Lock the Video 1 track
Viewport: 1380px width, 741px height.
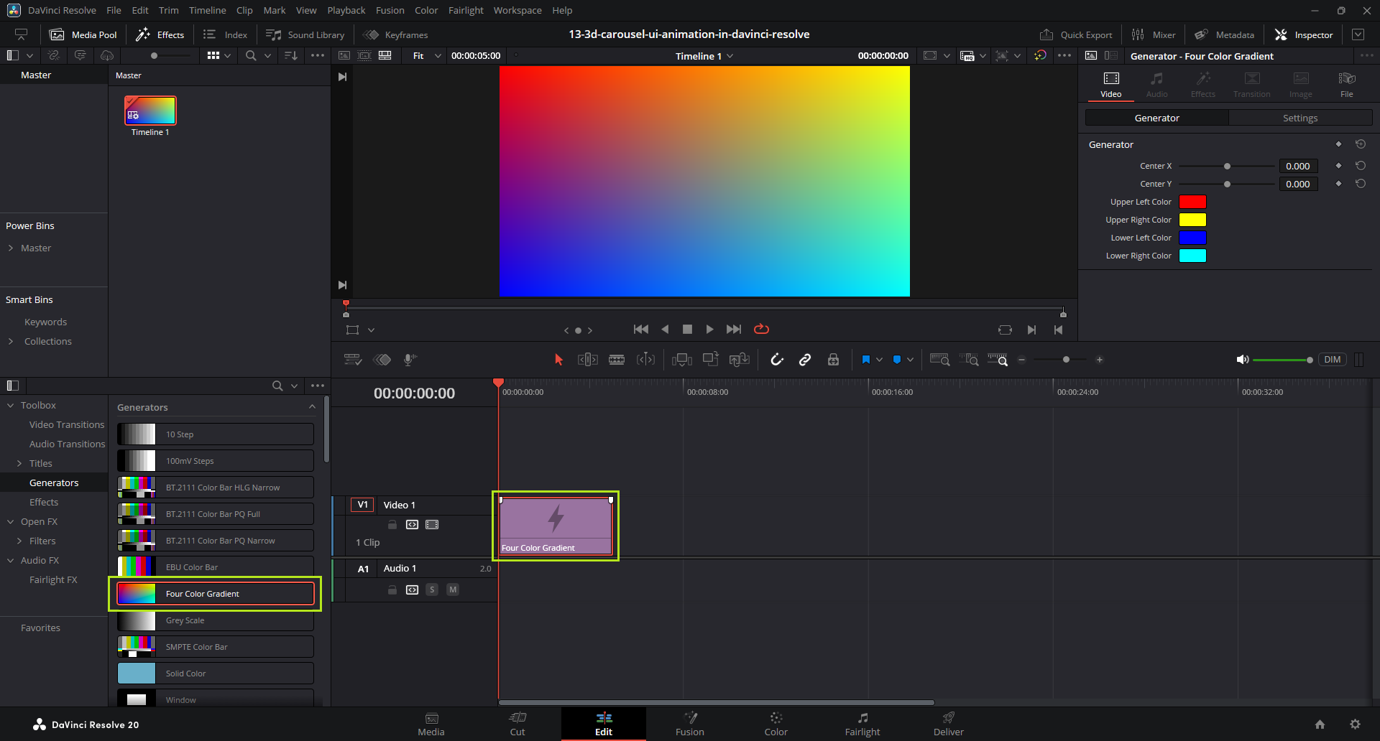click(x=392, y=525)
